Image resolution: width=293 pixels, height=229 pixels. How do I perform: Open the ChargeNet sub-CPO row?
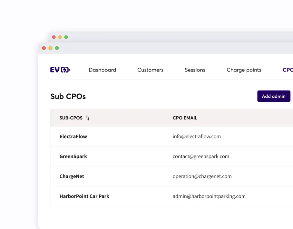click(72, 177)
